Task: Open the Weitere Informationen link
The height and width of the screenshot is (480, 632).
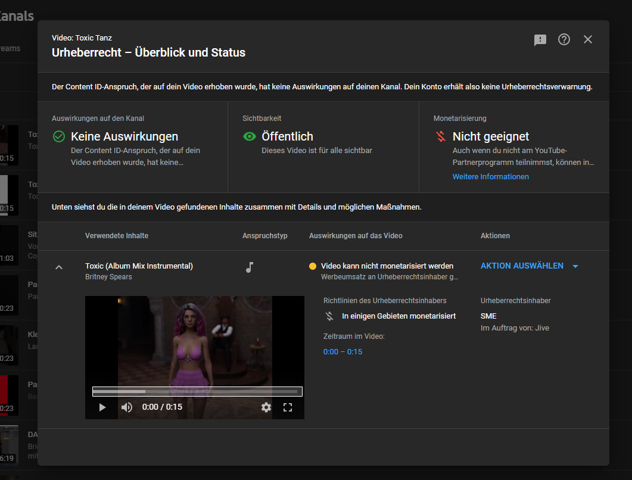Action: (x=490, y=176)
